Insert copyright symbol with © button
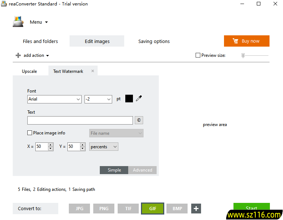 (139, 121)
